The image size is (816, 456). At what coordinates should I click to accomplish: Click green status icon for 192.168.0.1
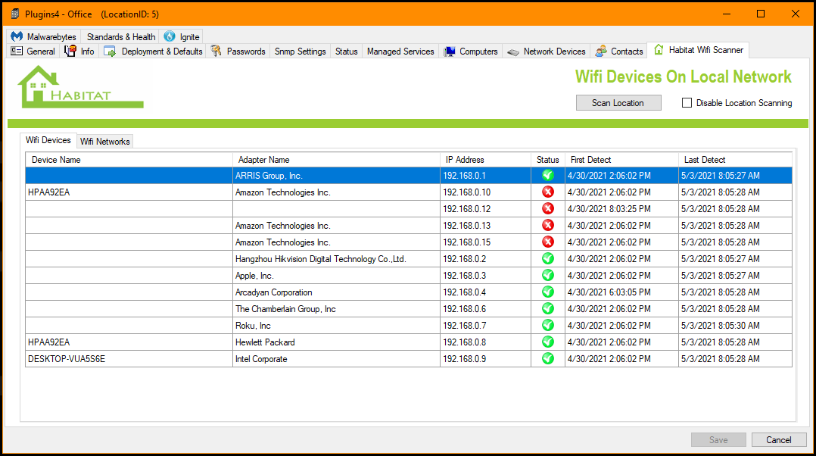[x=548, y=176]
